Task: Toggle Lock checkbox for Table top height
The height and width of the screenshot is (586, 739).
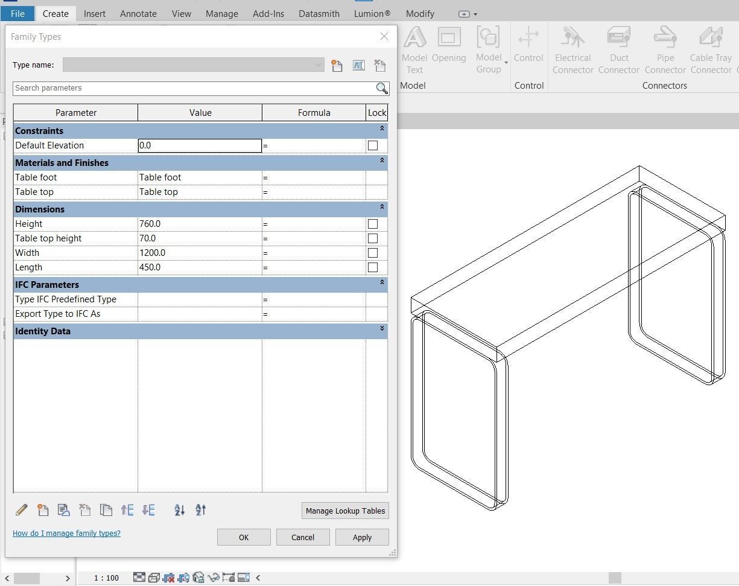Action: (373, 238)
